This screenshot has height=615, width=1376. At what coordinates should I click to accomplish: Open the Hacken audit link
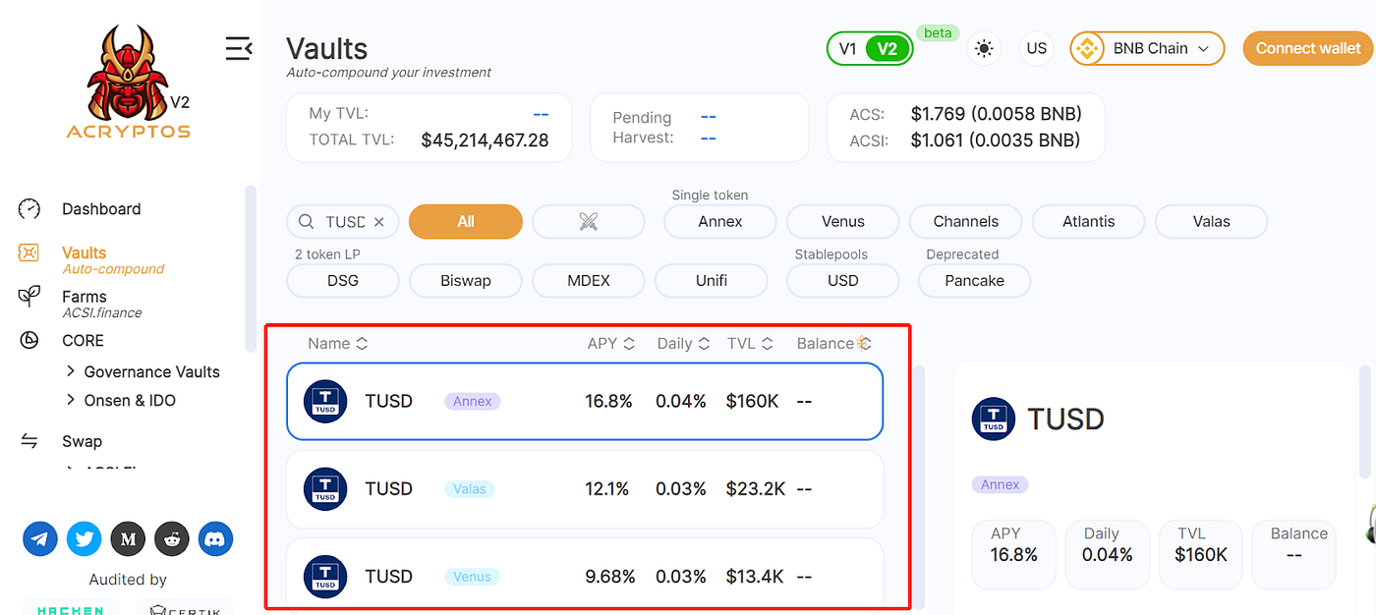click(x=70, y=607)
